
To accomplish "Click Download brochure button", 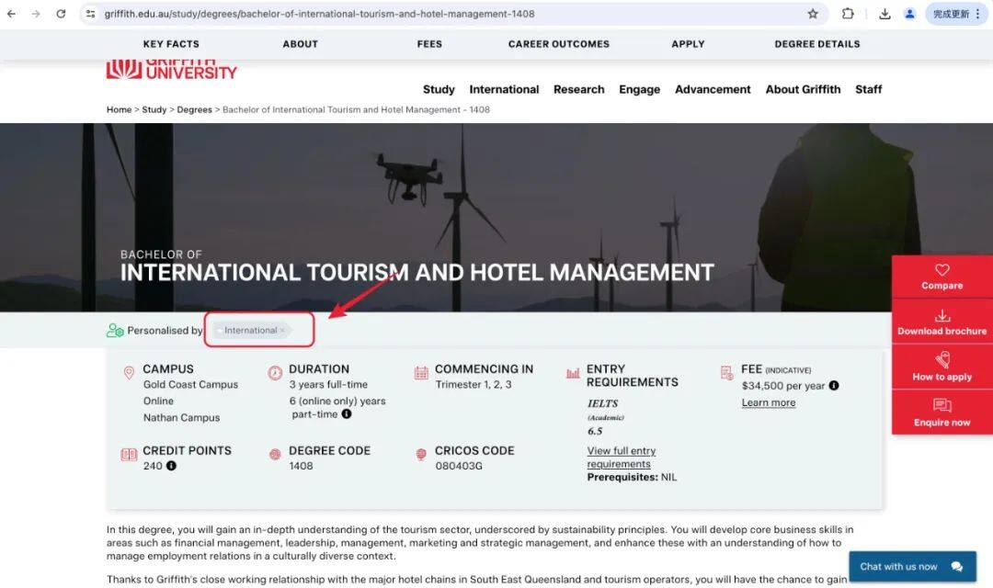I will click(x=942, y=322).
